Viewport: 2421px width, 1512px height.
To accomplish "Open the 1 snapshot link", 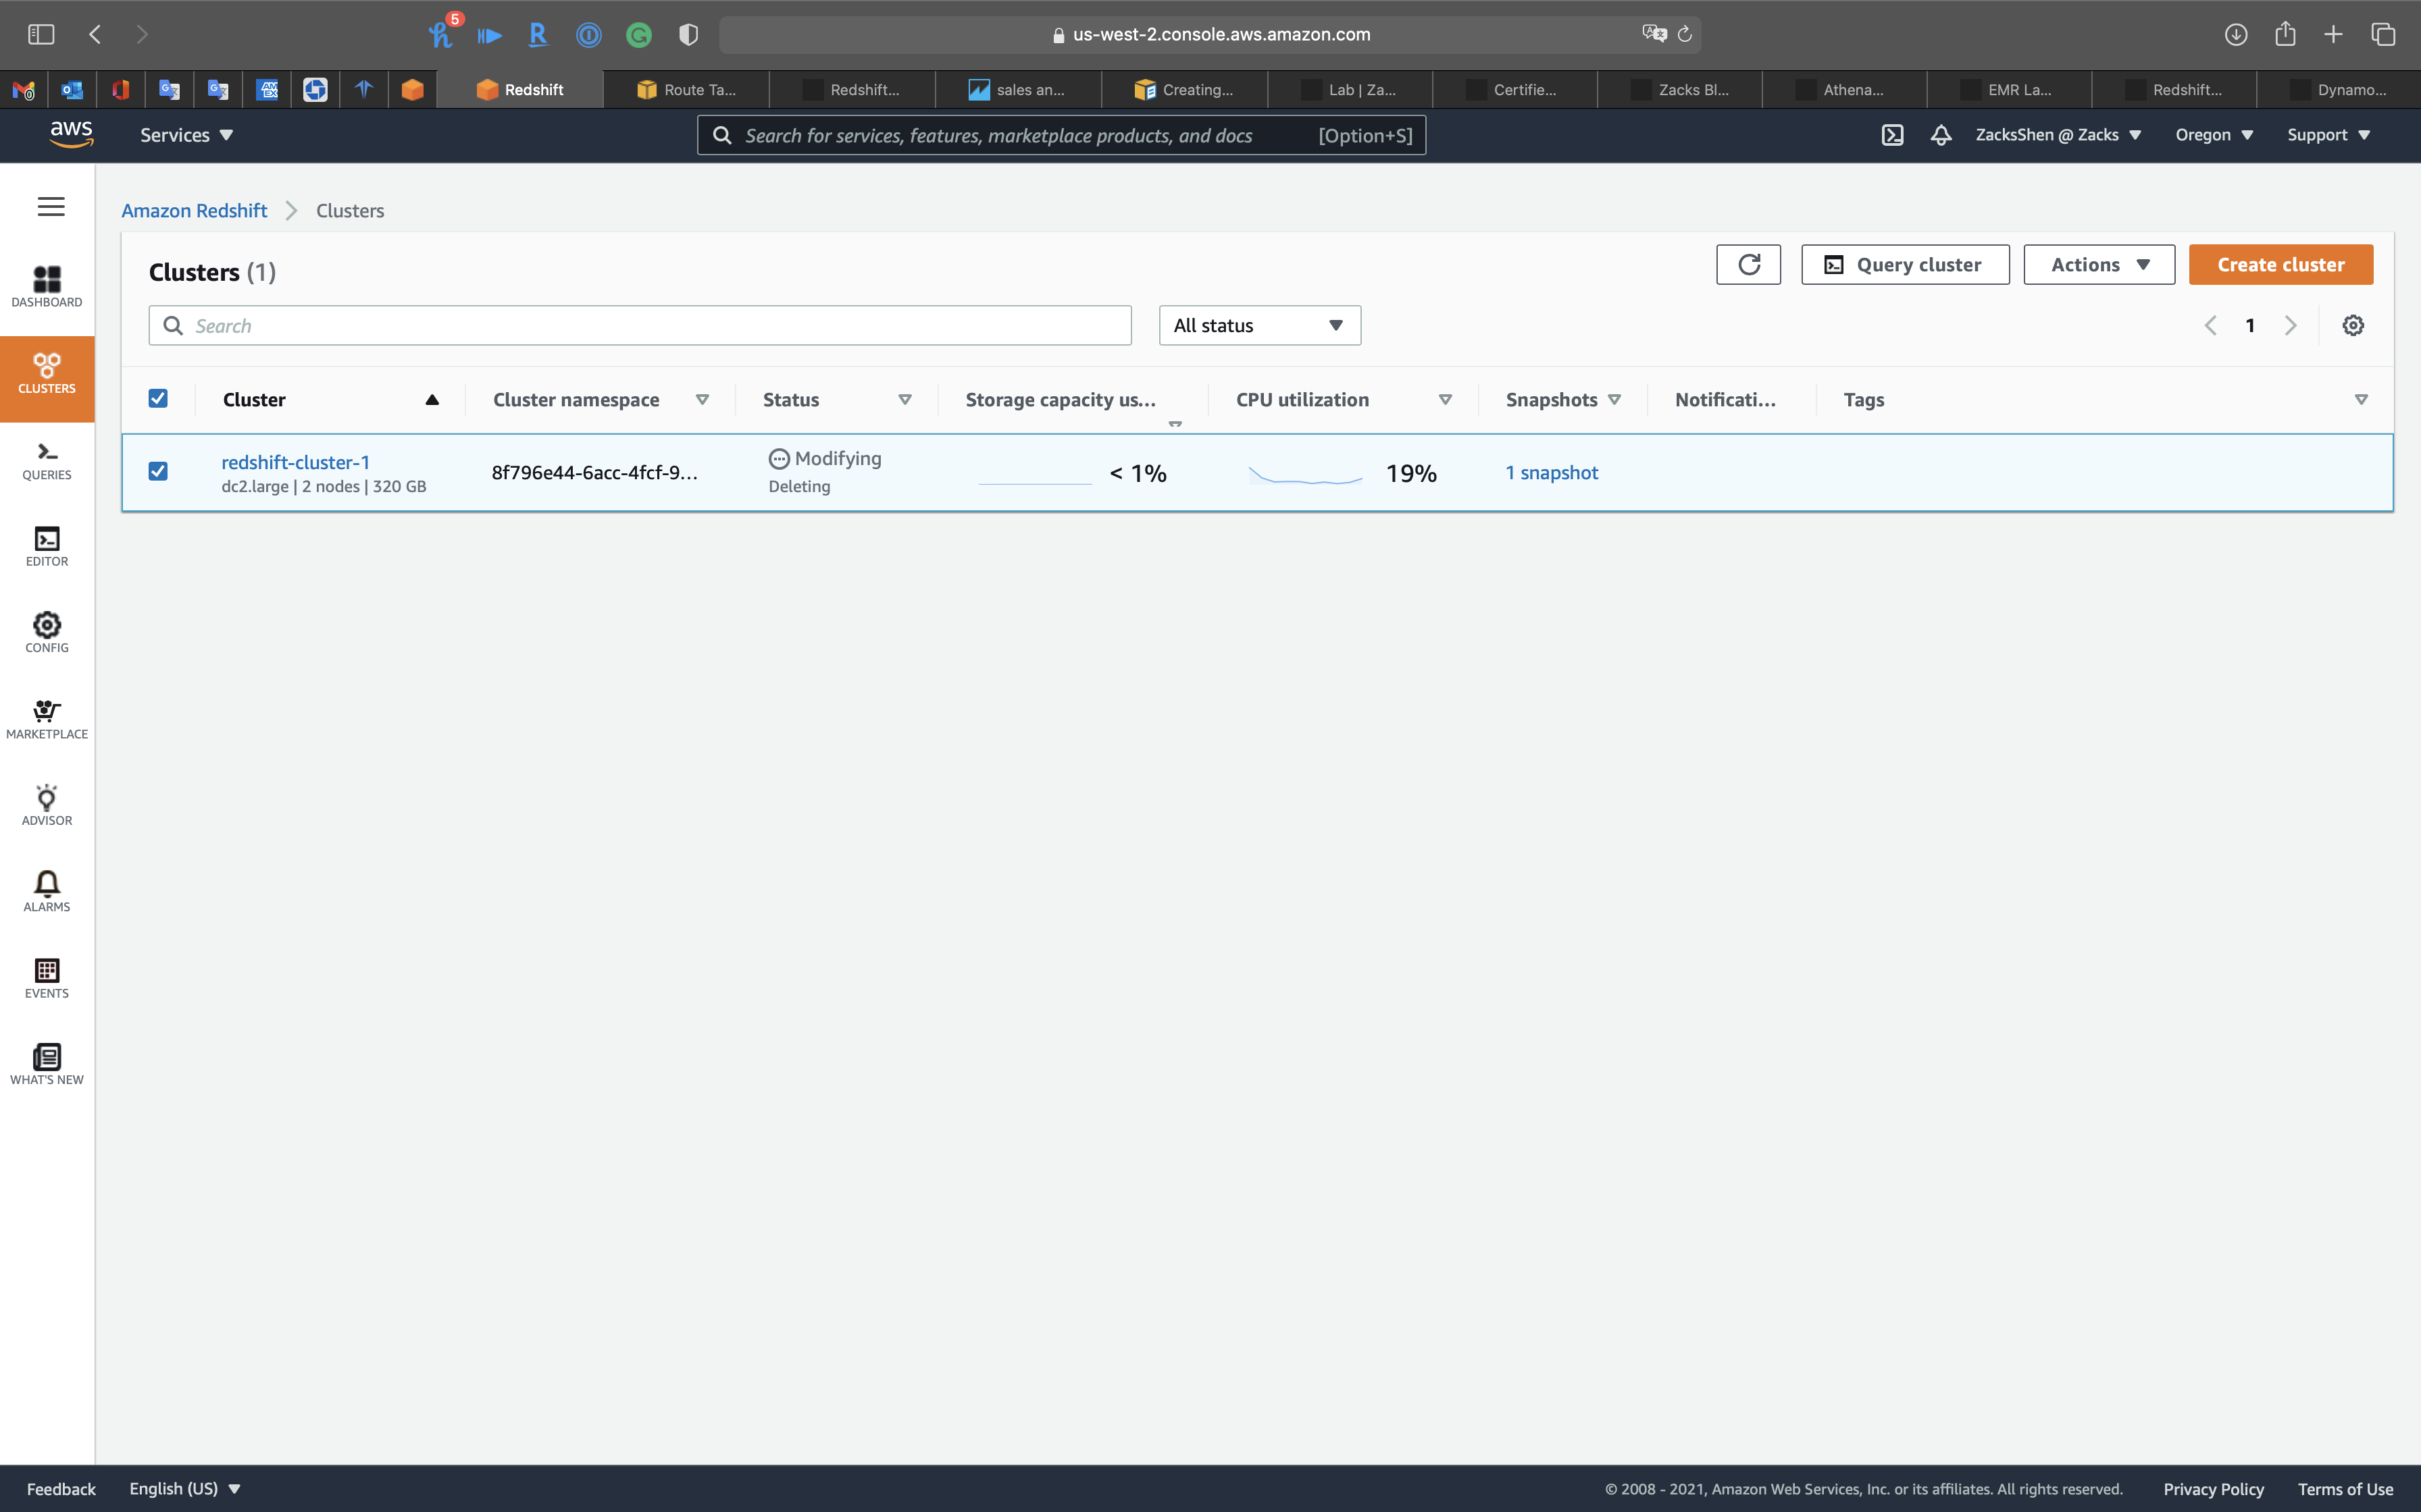I will (x=1551, y=473).
